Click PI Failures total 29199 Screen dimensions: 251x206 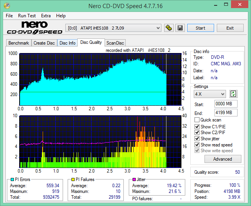click(x=115, y=197)
